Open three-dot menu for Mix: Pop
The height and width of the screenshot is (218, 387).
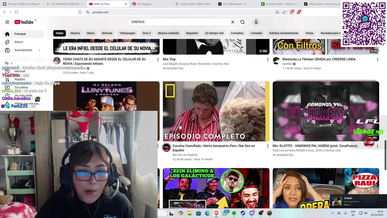click(268, 60)
